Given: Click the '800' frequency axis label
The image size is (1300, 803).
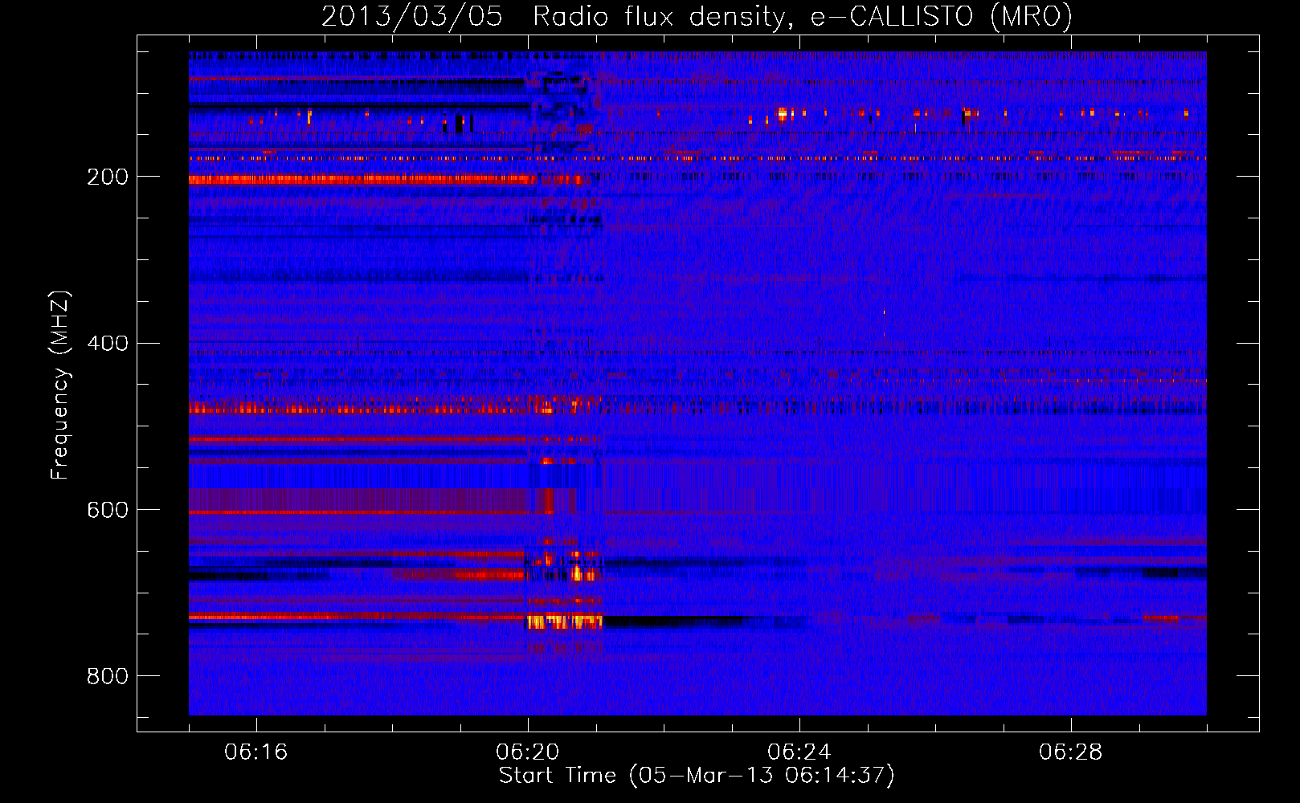Looking at the screenshot, I should coord(108,677).
